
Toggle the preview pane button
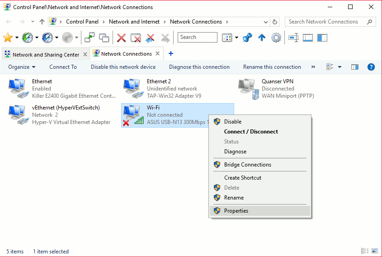click(x=355, y=67)
